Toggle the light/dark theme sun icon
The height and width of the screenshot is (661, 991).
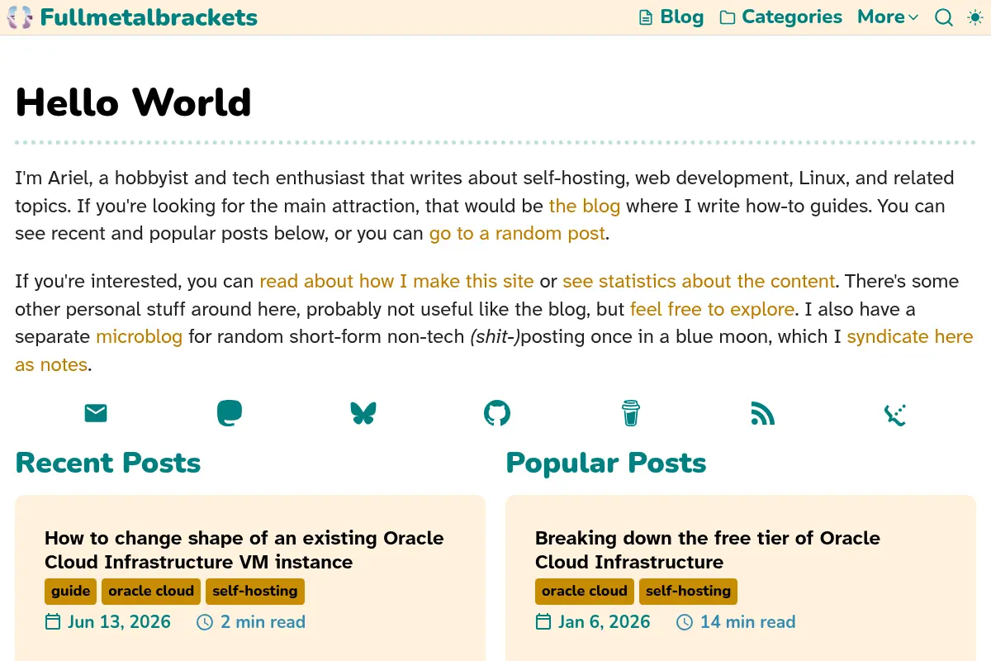(974, 17)
